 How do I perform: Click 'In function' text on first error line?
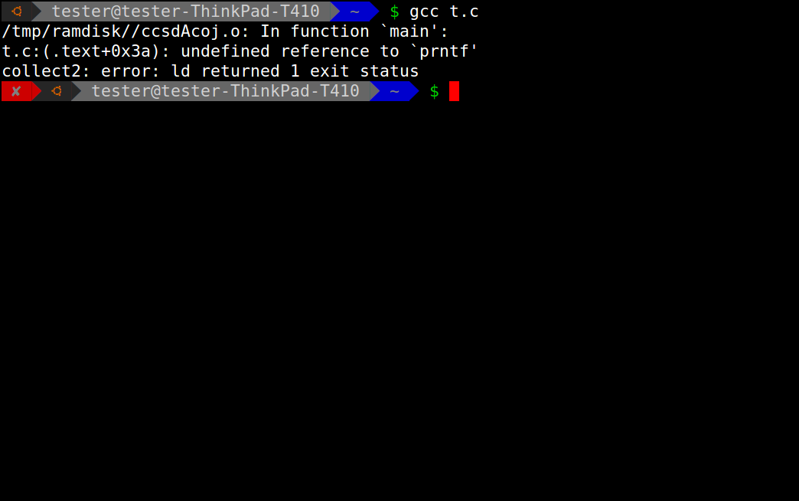click(315, 31)
